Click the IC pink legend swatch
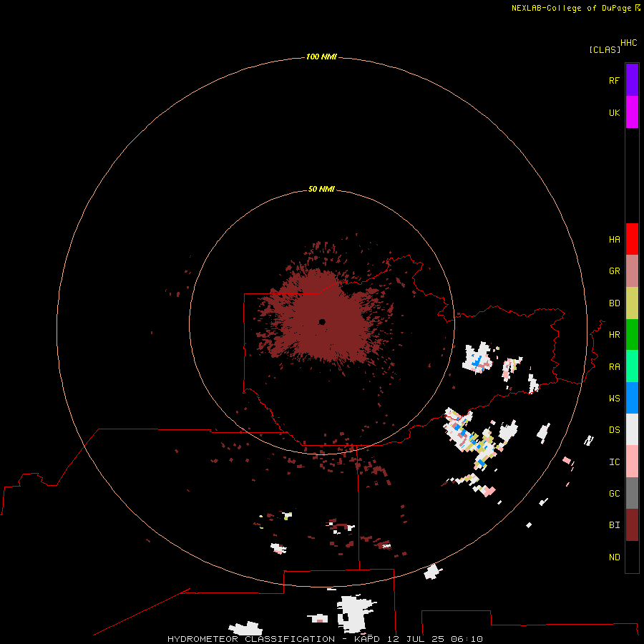 point(632,462)
